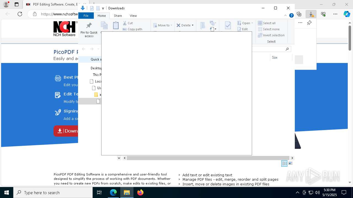The width and height of the screenshot is (353, 198).
Task: Click the site lock icon in address bar
Action: (34, 14)
